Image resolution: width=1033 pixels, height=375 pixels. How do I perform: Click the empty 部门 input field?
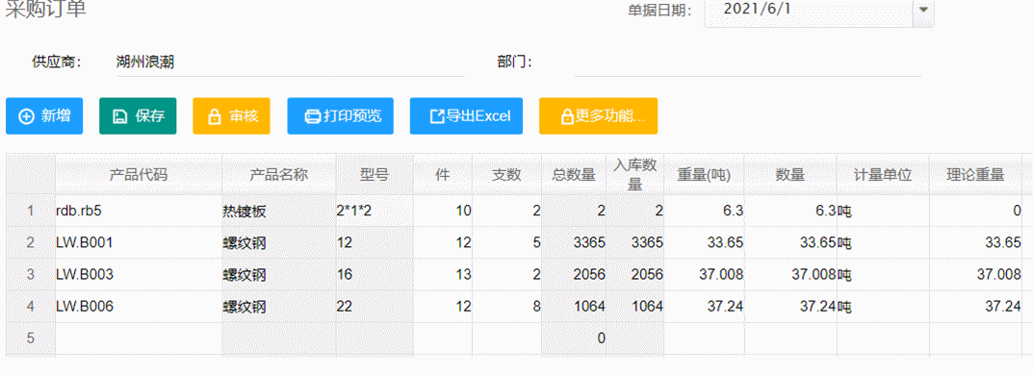(x=748, y=62)
